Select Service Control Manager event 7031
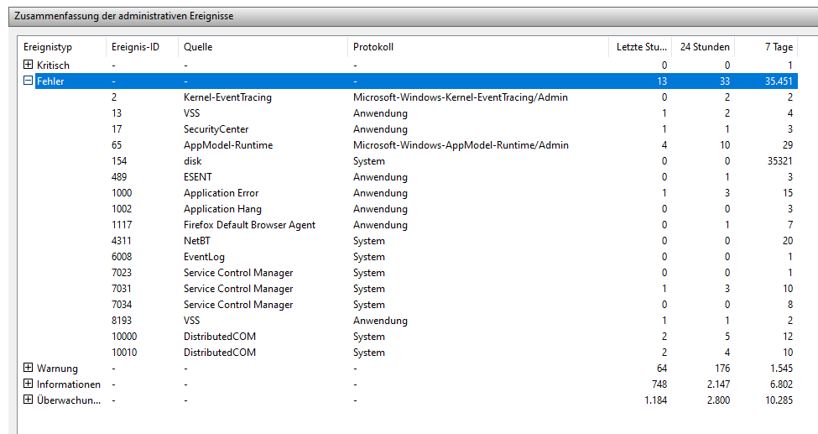The width and height of the screenshot is (818, 434). point(416,288)
